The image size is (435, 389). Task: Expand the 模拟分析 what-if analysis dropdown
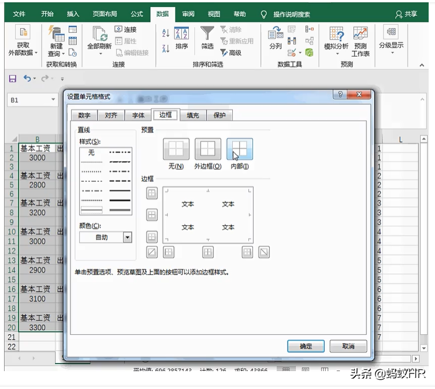click(337, 54)
